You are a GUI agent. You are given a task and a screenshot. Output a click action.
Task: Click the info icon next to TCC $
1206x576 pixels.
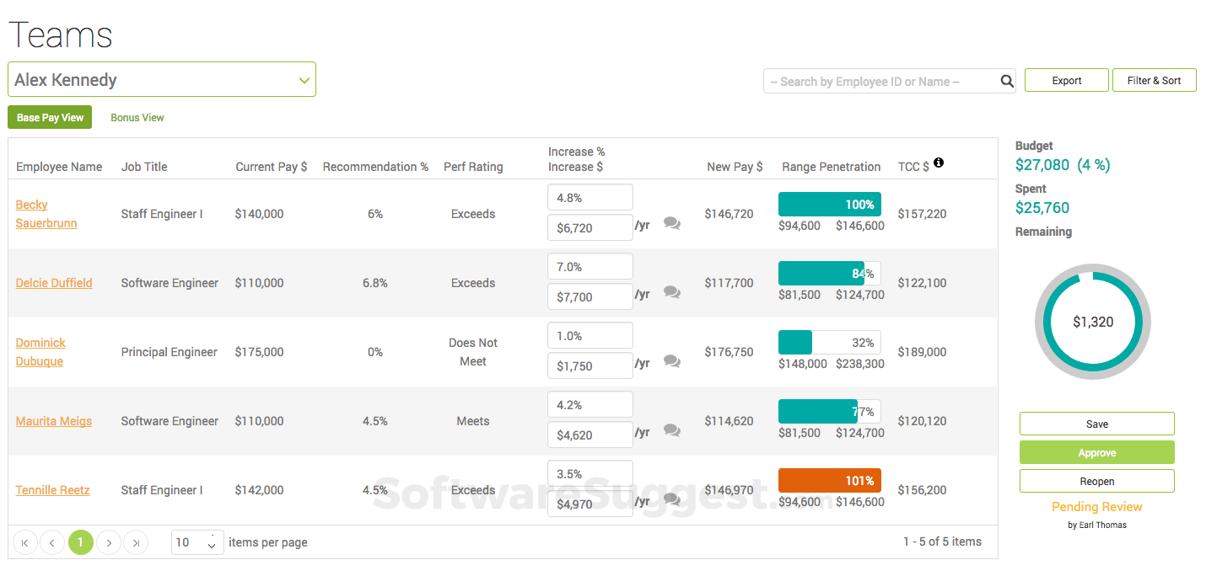938,163
